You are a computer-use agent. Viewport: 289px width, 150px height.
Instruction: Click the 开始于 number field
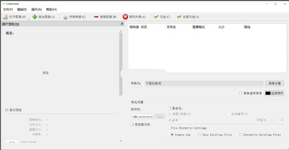275,120
